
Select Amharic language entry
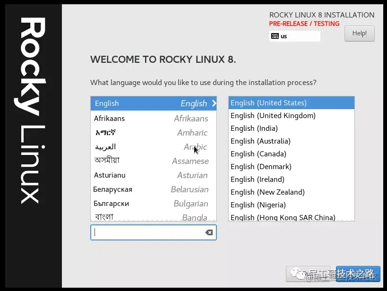154,133
